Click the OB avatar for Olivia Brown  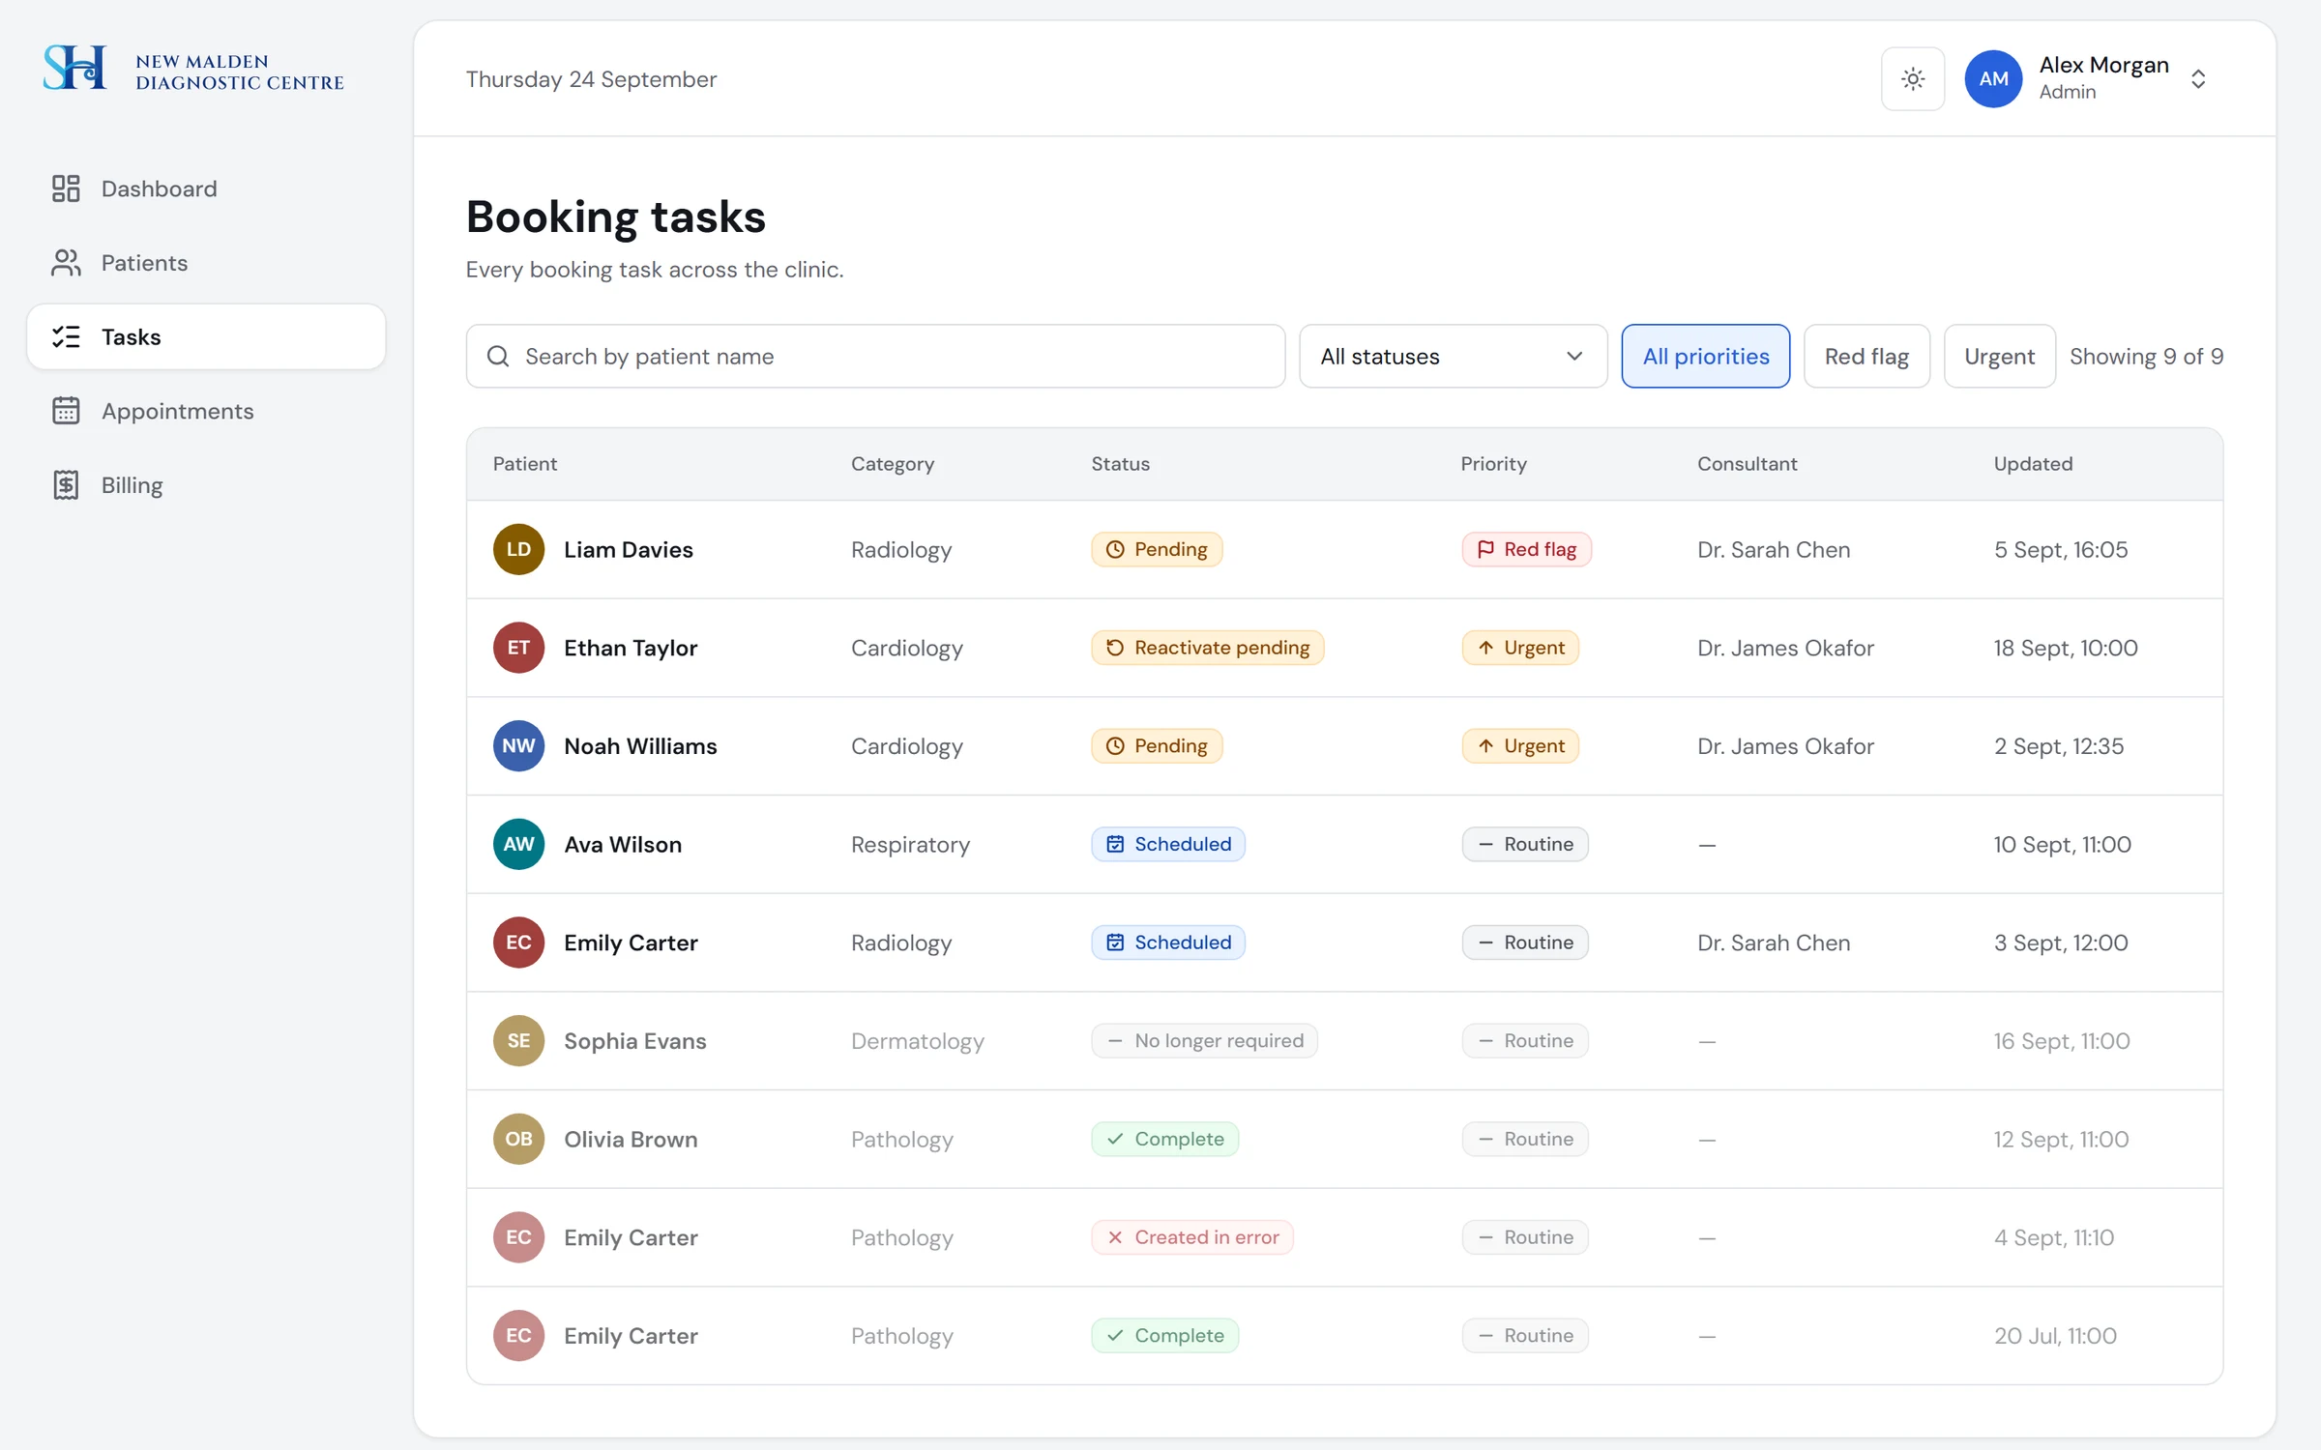[x=518, y=1139]
